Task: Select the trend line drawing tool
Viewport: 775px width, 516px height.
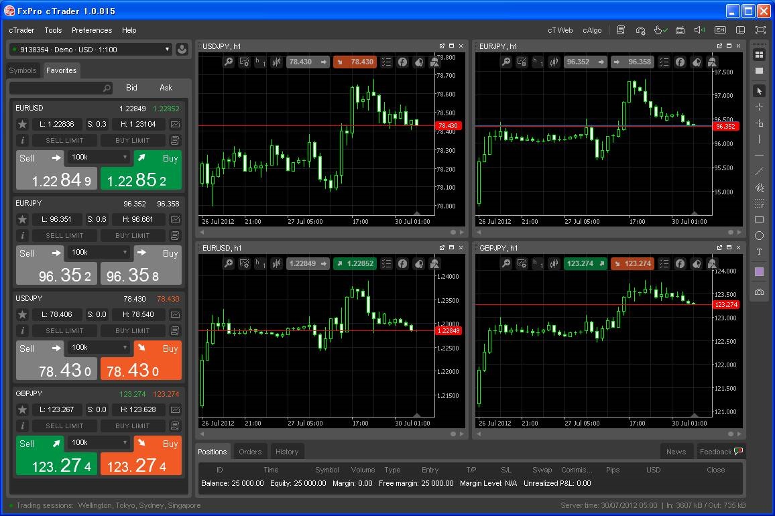Action: [x=759, y=172]
